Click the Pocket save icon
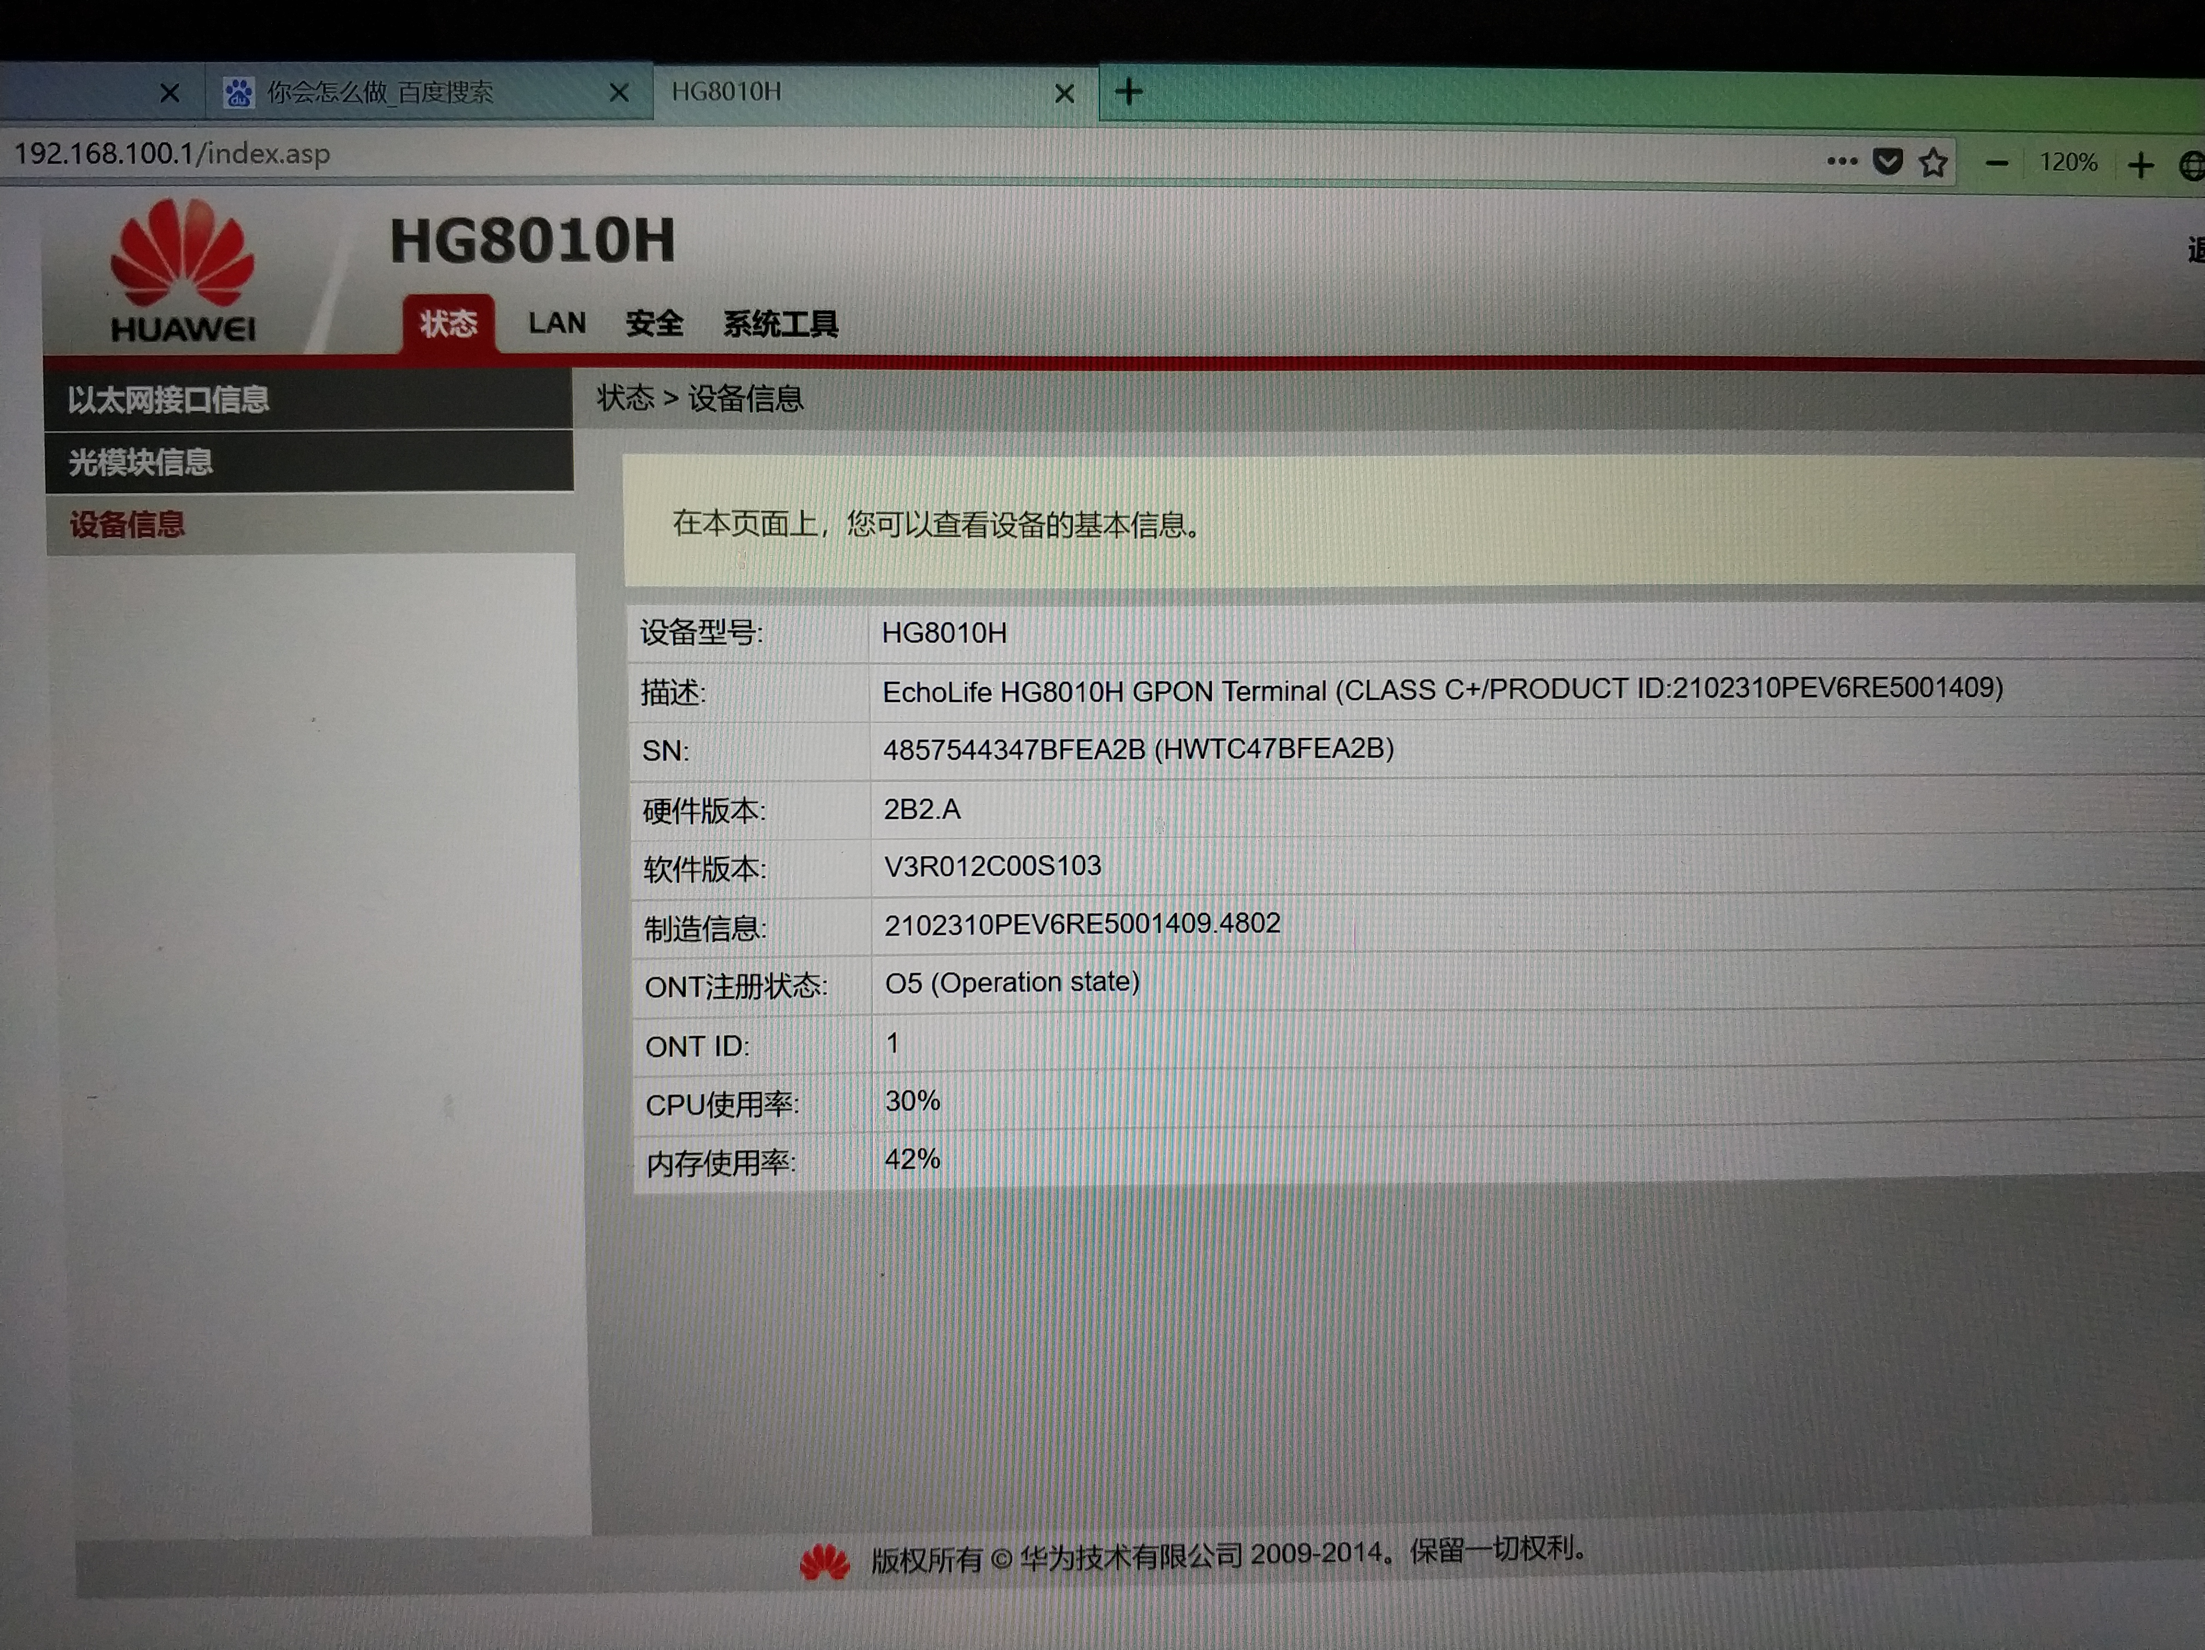2205x1650 pixels. (x=1887, y=161)
